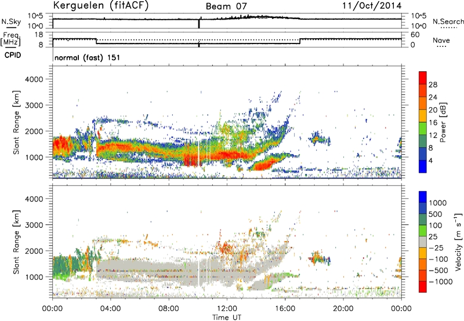The width and height of the screenshot is (464, 321).
Task: Click the '16:00' time axis tick label
Action: click(285, 309)
